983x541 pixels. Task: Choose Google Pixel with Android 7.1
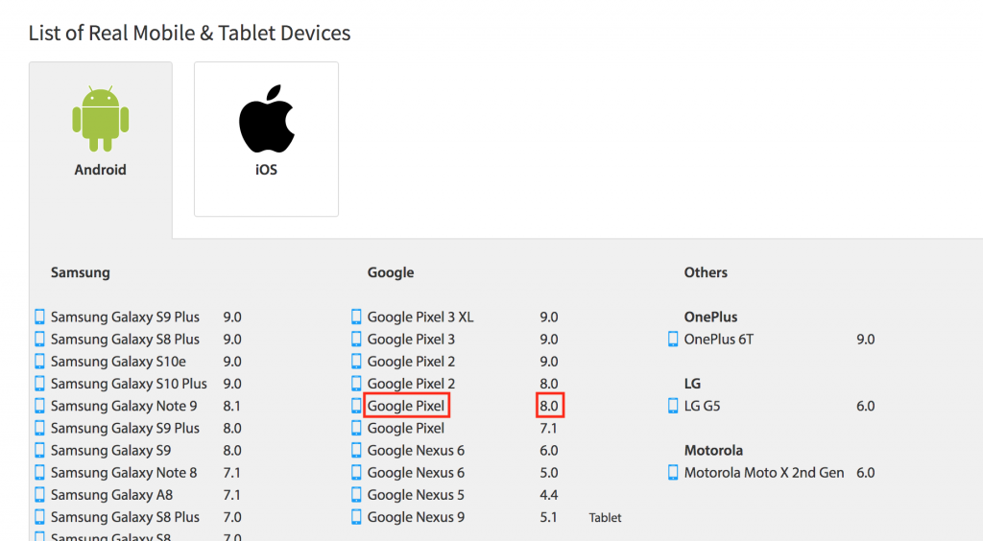coord(406,428)
